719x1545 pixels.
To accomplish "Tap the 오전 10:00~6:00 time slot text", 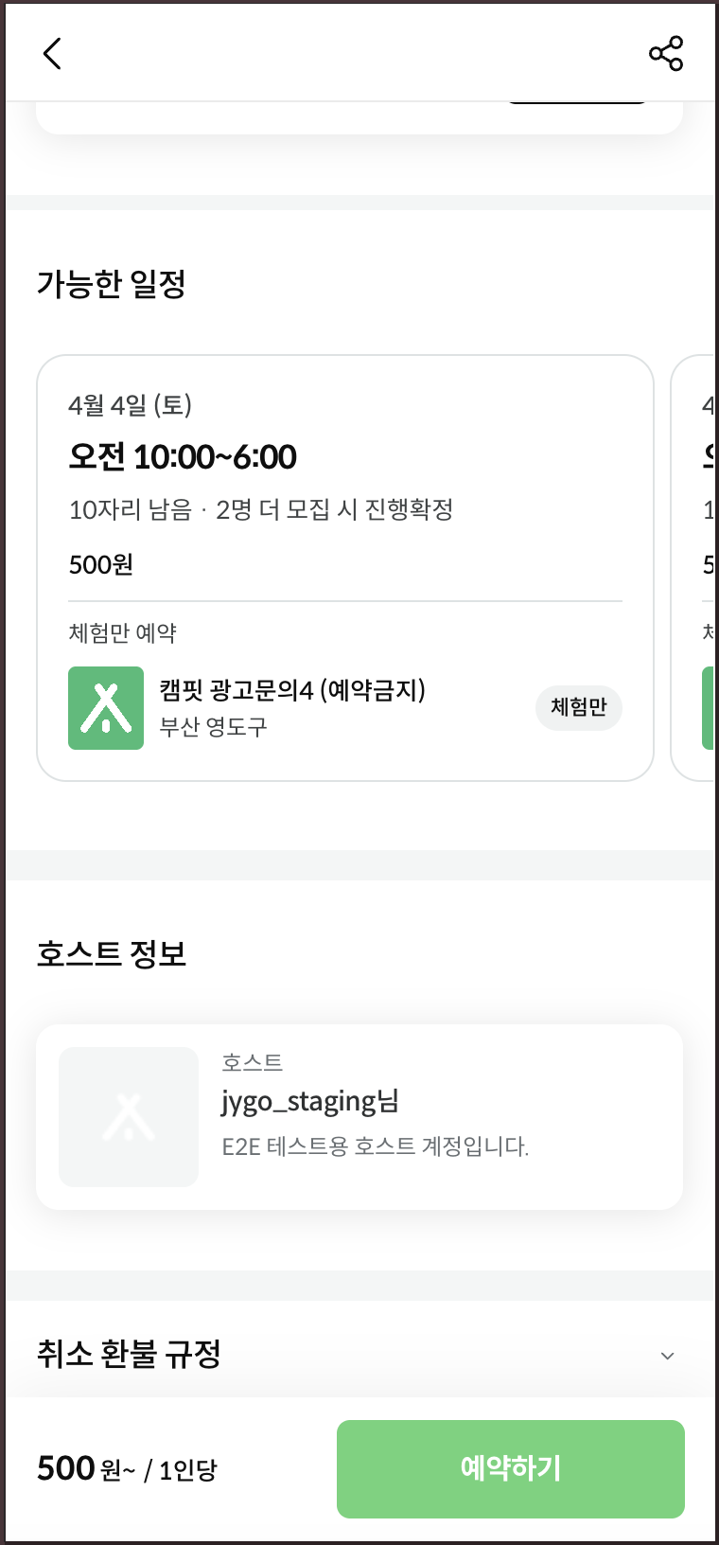I will click(183, 457).
